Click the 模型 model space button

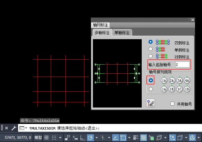38,138
